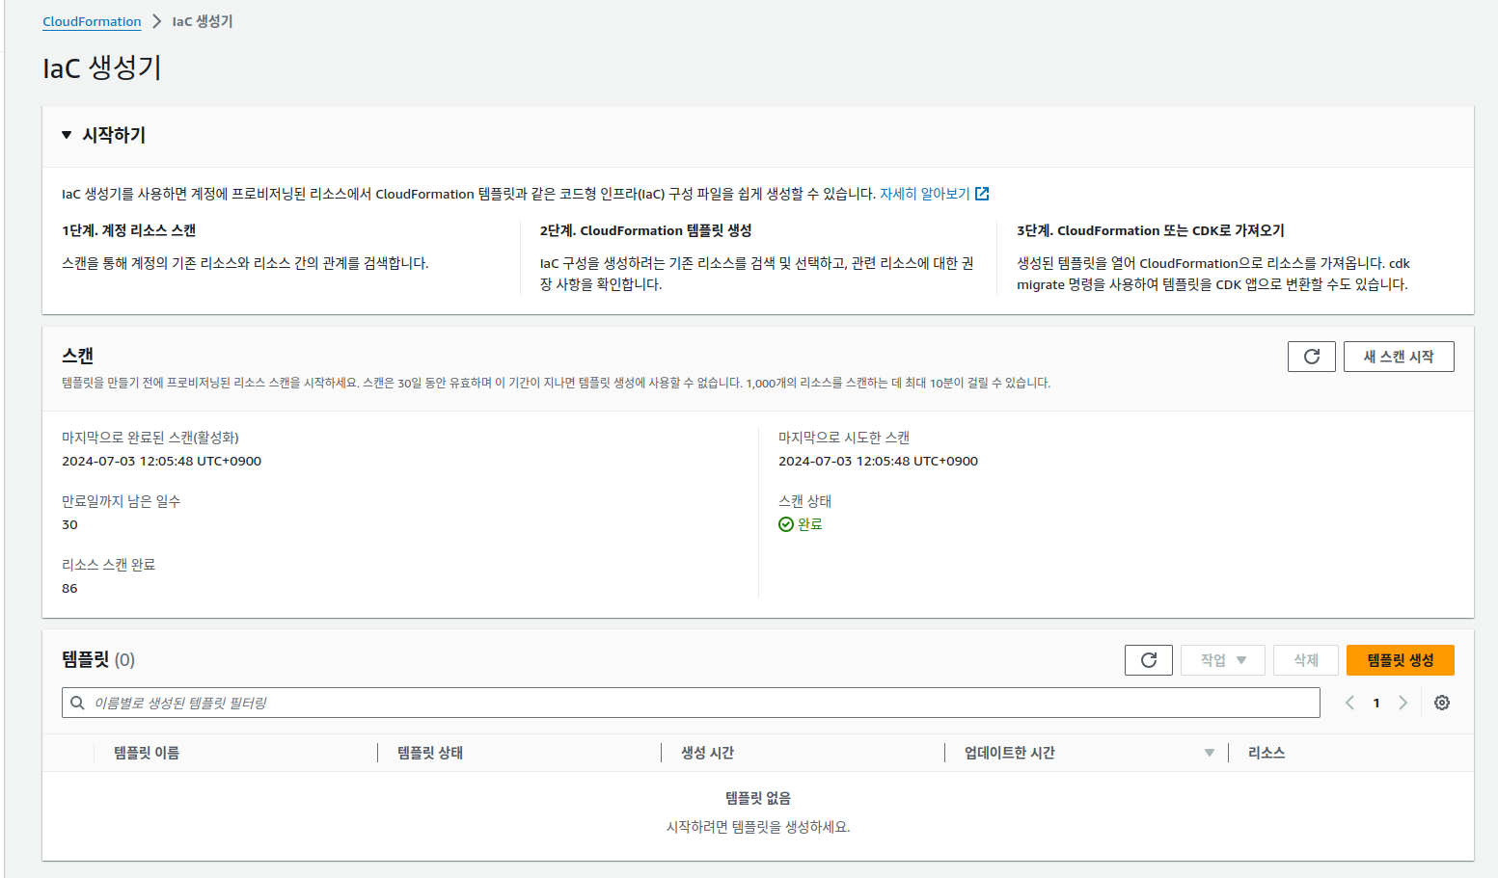1498x878 pixels.
Task: Click the 템플릿 상태 column header
Action: pyautogui.click(x=430, y=753)
